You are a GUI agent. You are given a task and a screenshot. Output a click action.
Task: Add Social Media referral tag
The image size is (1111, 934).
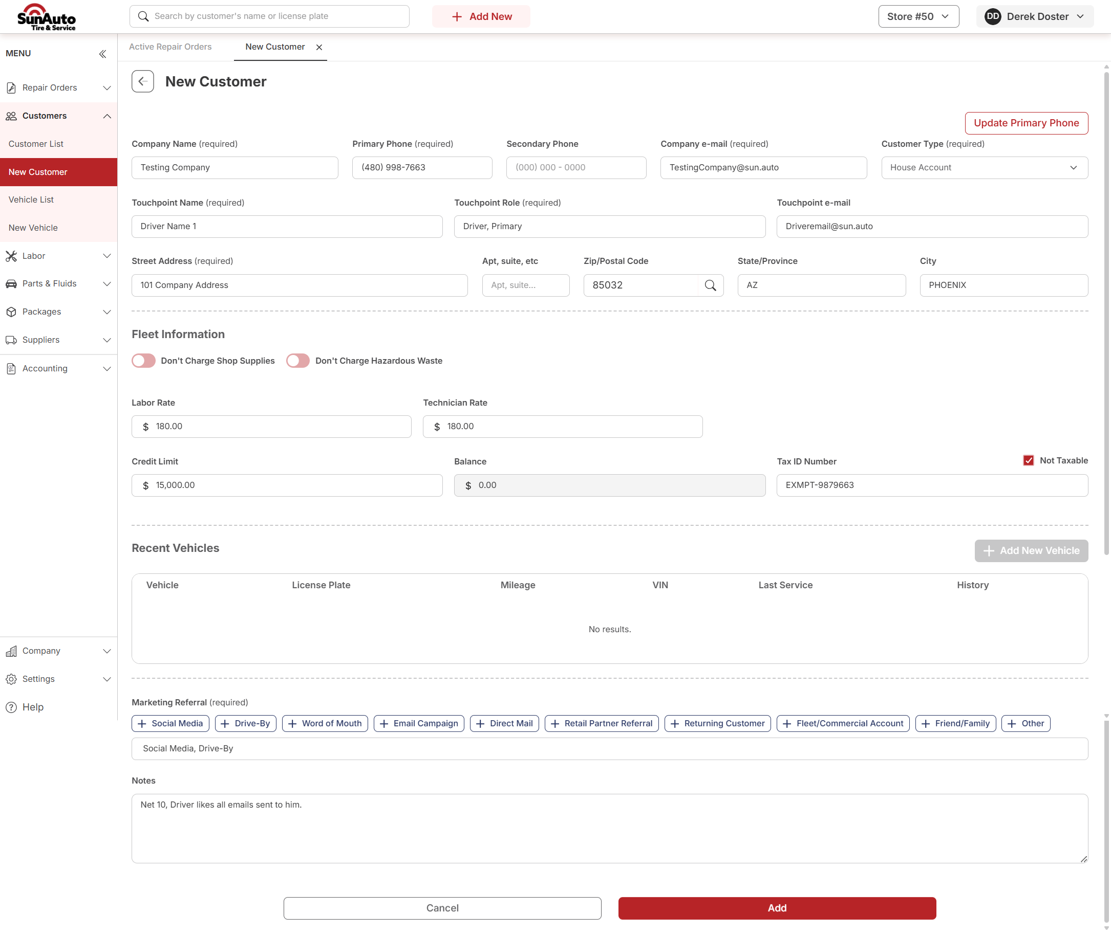pos(170,724)
